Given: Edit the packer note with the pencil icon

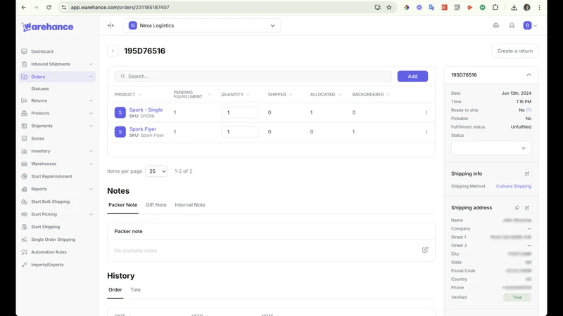Looking at the screenshot, I should 425,250.
